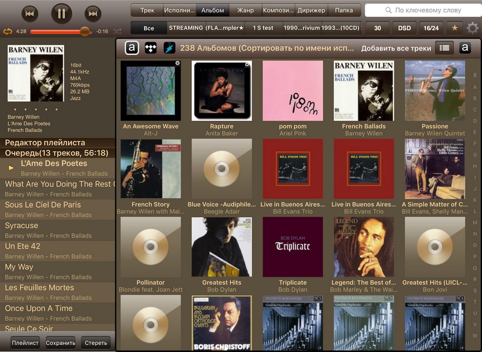Open the settings gear icon

click(472, 28)
